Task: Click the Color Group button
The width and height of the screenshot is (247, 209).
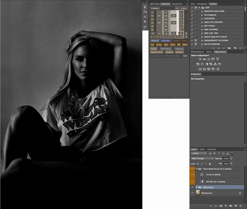Action: tap(166, 49)
